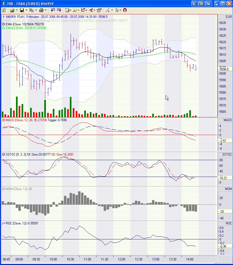Select the pointer arrow tool
The width and height of the screenshot is (233, 265).
click(117, 10)
